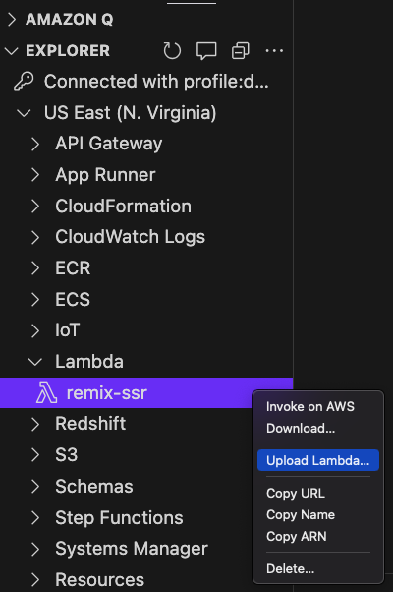Click Connected with profile label
Image resolution: width=393 pixels, height=592 pixels.
click(x=156, y=82)
